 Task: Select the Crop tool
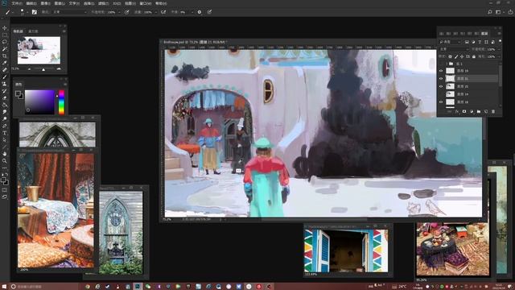[4, 56]
